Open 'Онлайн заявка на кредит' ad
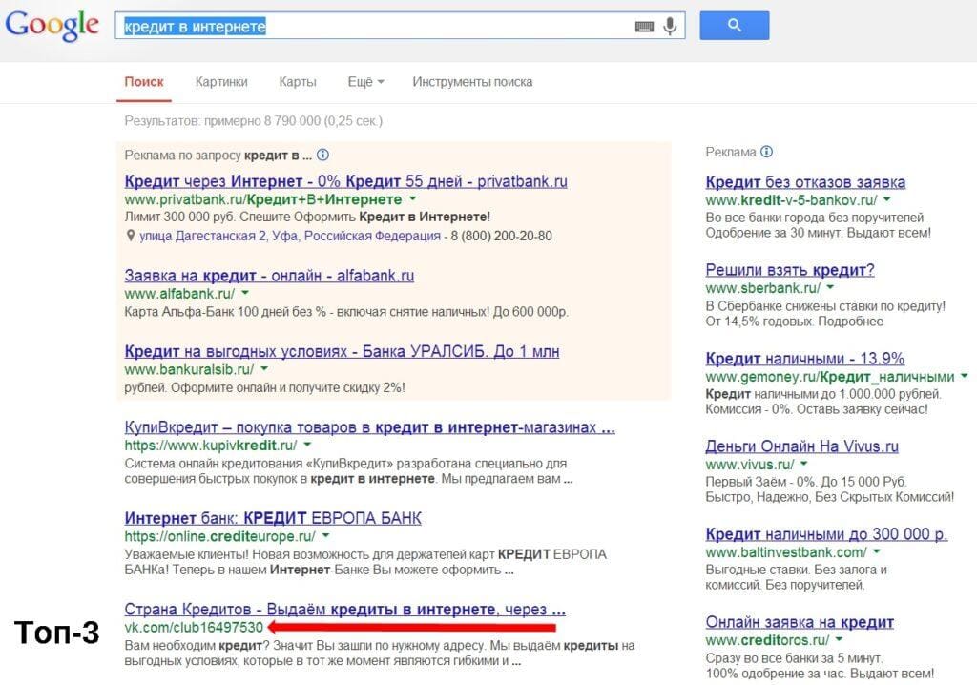The height and width of the screenshot is (685, 977). tap(800, 622)
